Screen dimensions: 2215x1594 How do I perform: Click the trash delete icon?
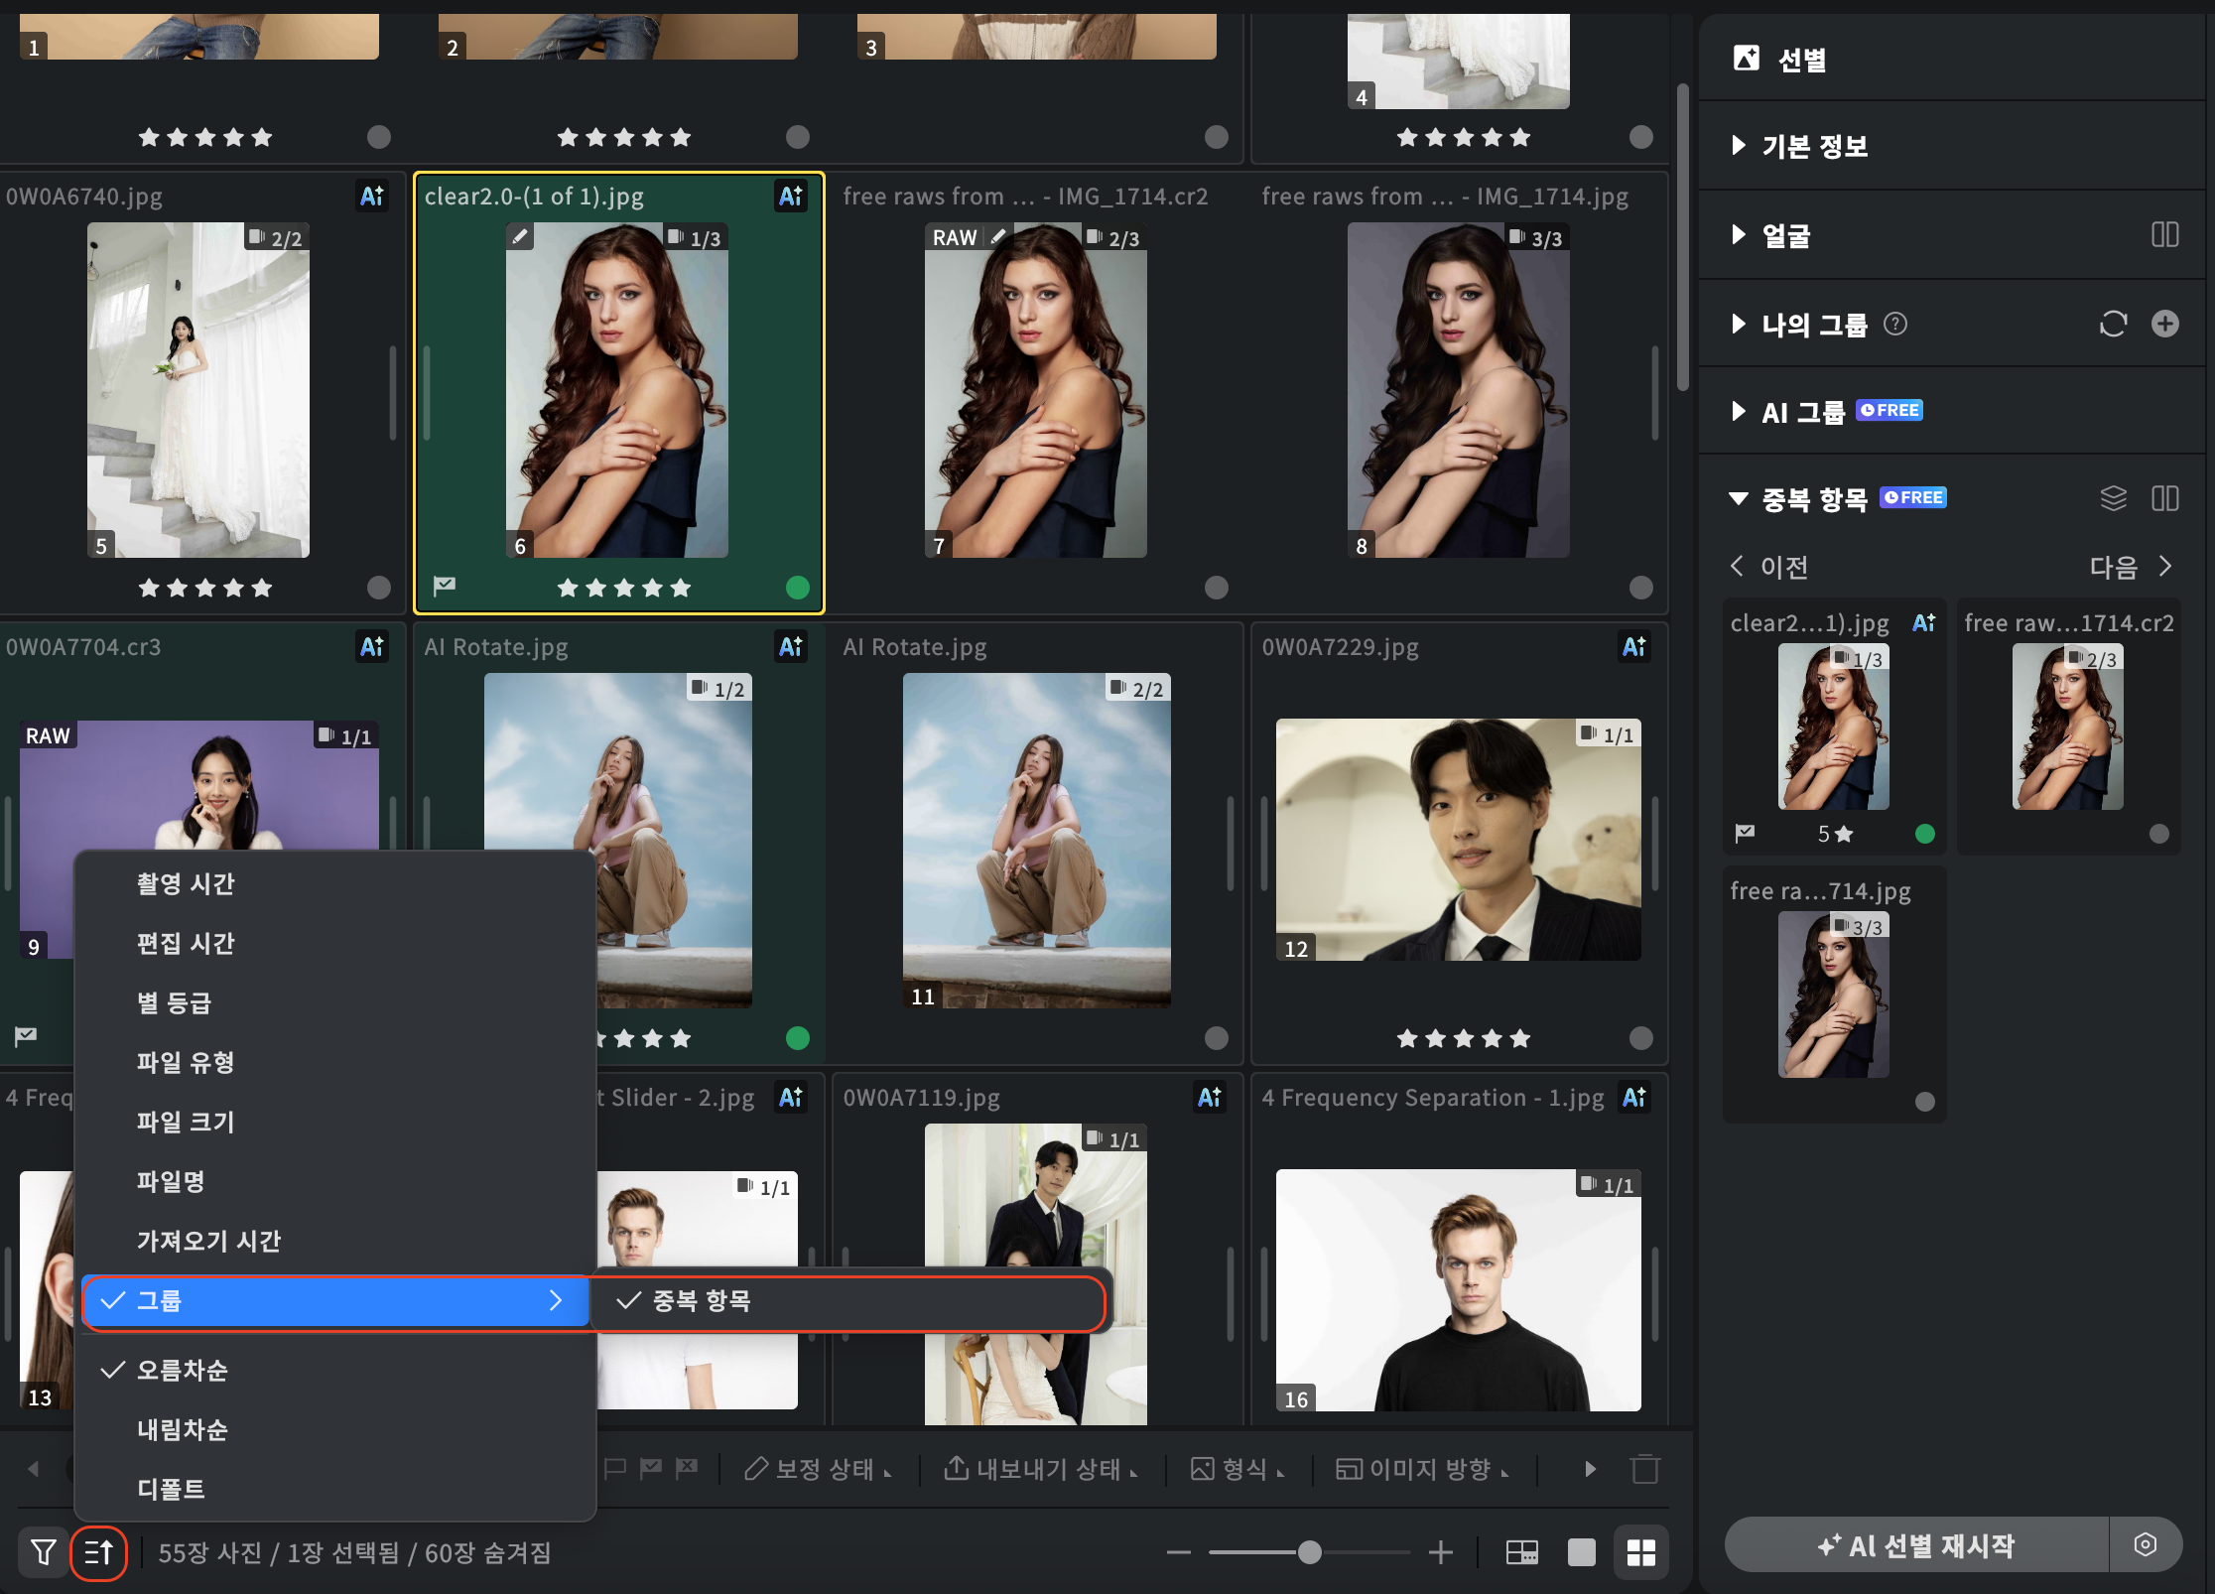coord(1644,1469)
